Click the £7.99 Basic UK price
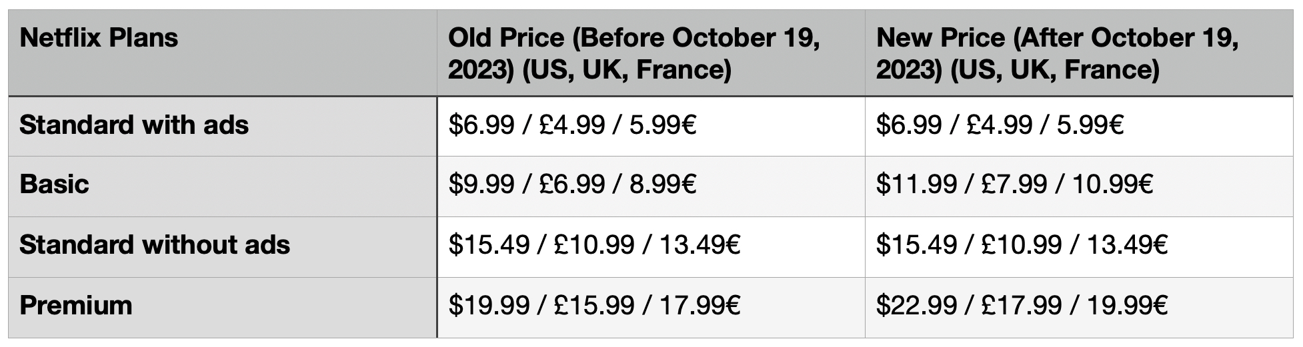Screen dimensions: 1303x347 coord(1014,184)
